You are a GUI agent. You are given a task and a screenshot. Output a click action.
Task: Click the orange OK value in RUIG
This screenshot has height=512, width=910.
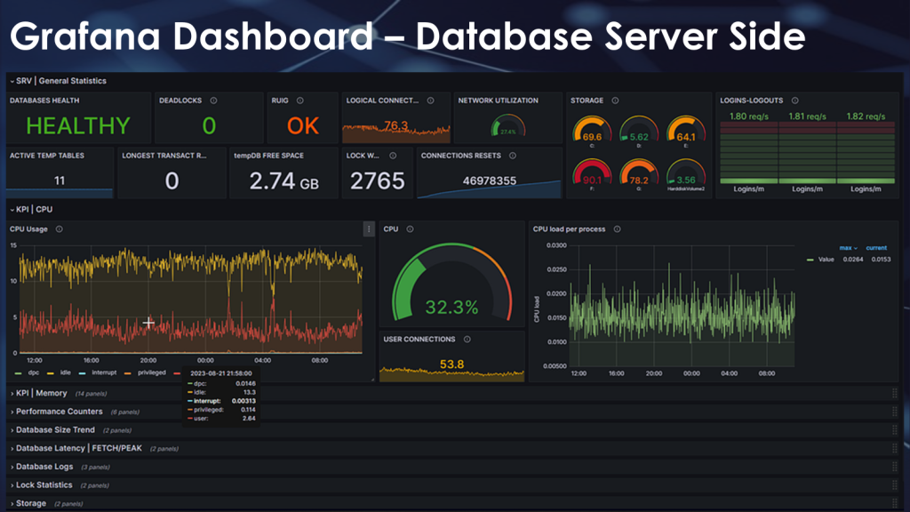coord(303,126)
